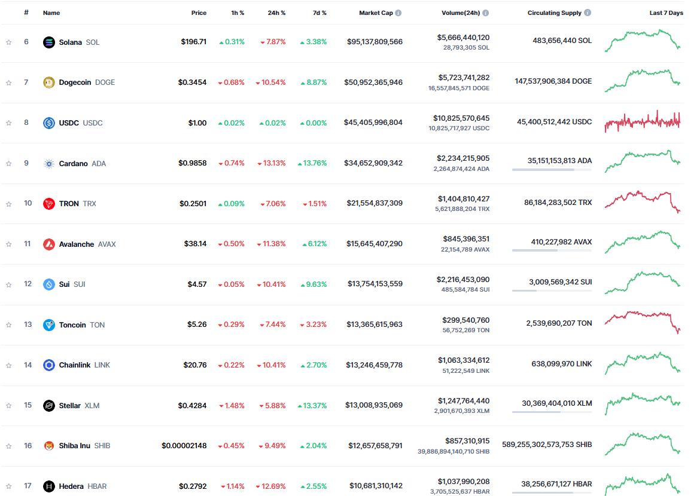
Task: Toggle the watchlist star for Toncoin
Action: [x=8, y=325]
